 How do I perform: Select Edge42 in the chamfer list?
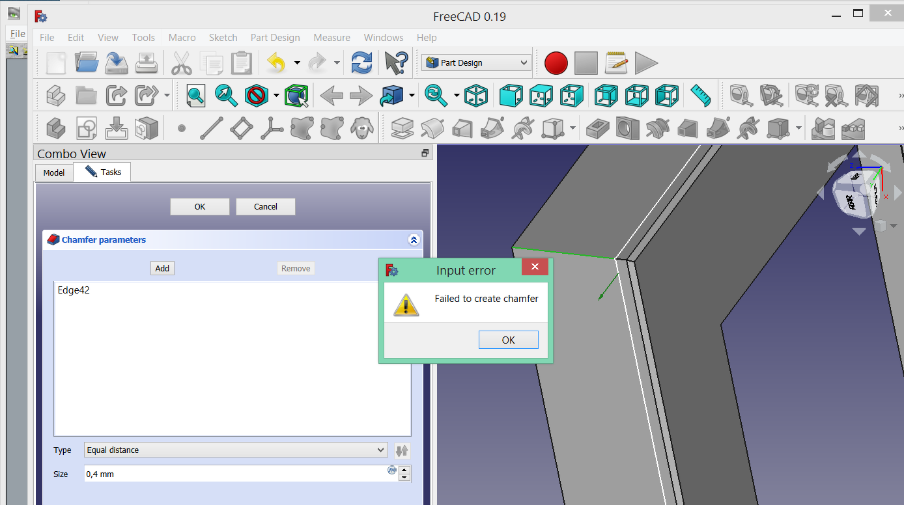coord(74,290)
